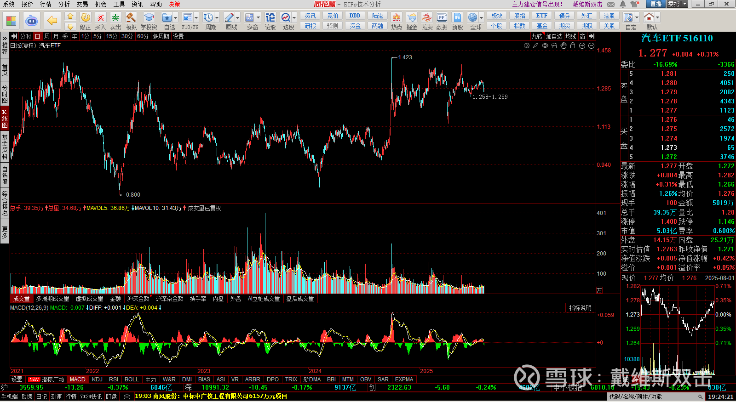This screenshot has height=402, width=736.
Task: Expand the 画线 draw line dropdown arrow
Action: coord(238,18)
